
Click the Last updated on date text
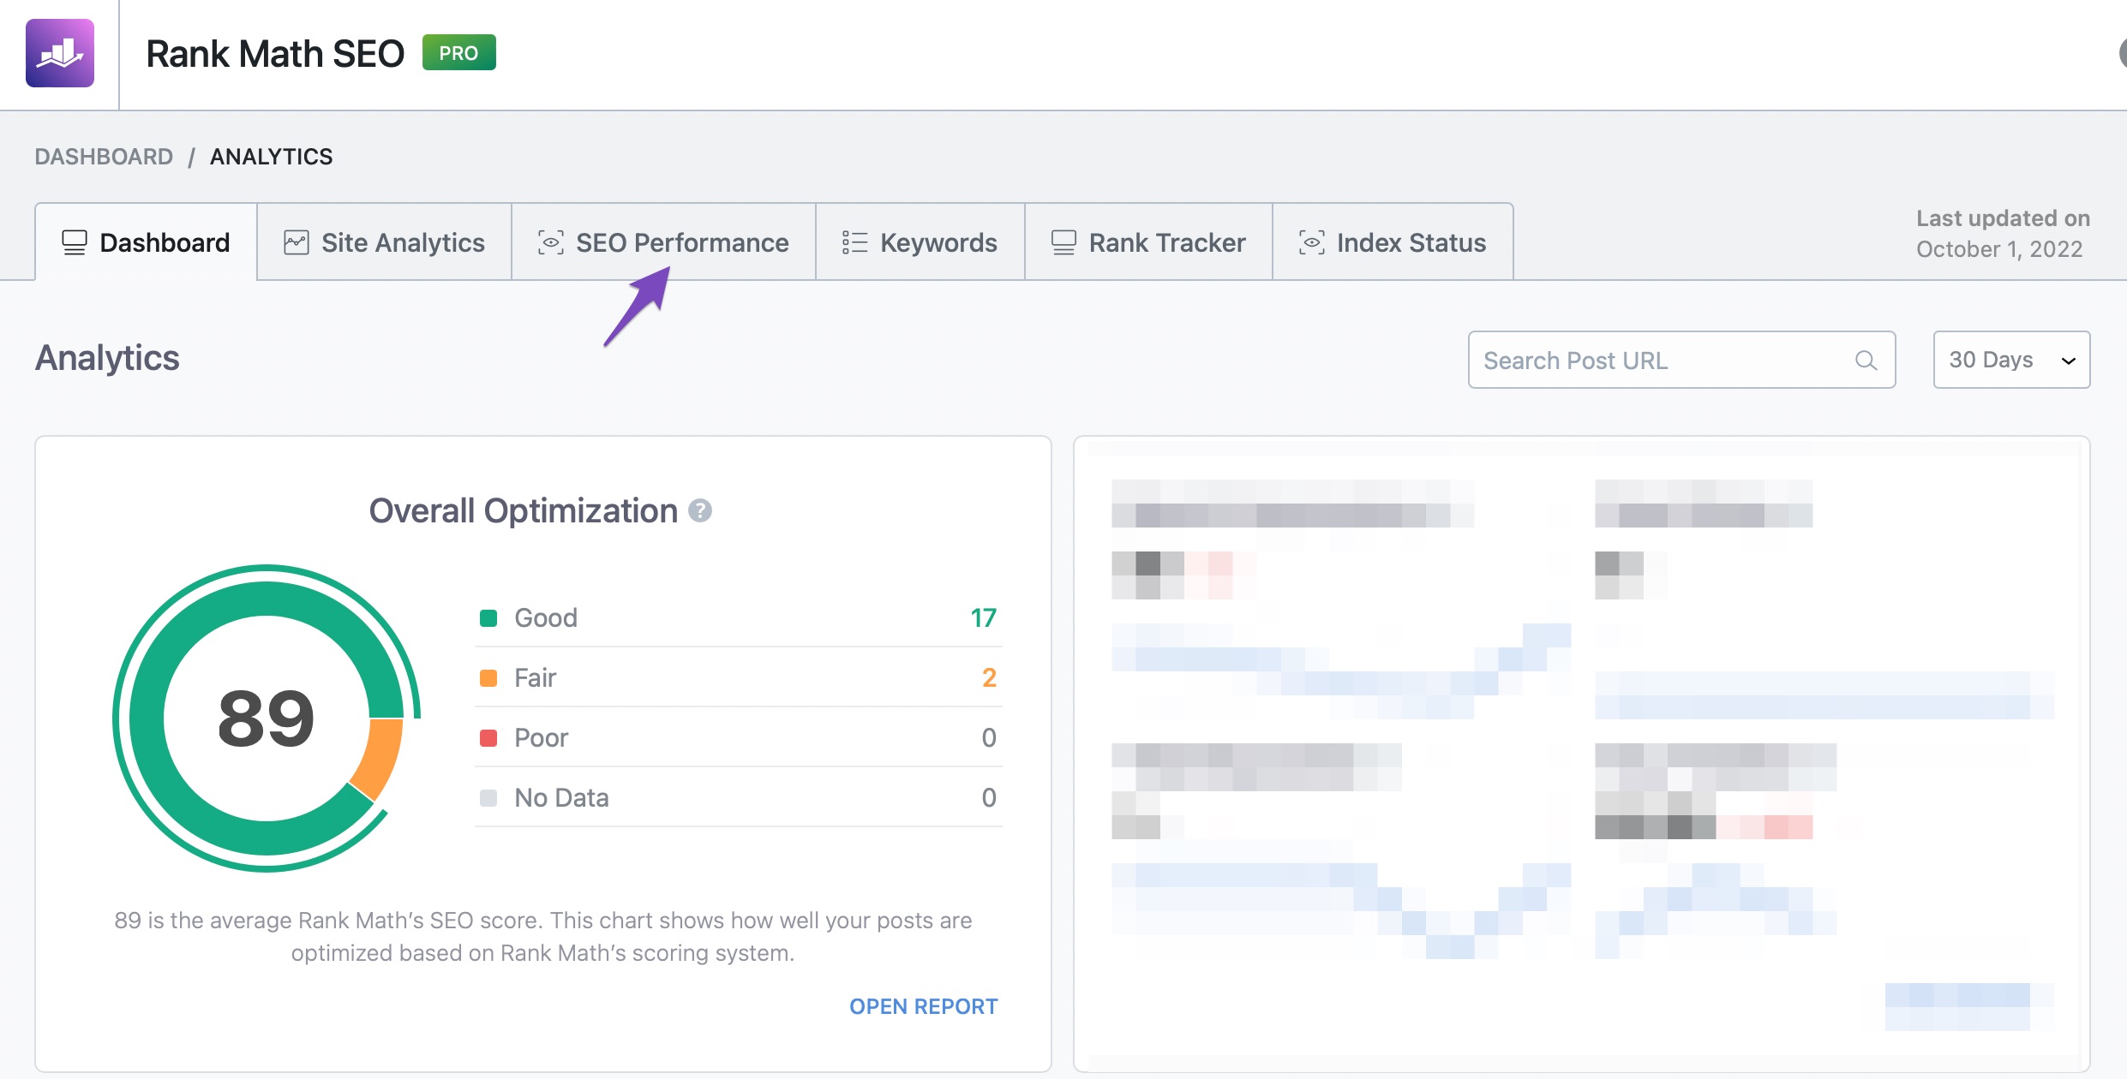tap(2003, 233)
